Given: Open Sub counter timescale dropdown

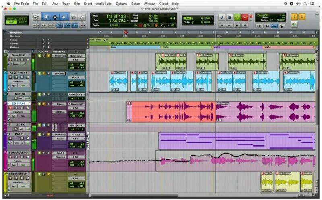Looking at the screenshot, I should (128, 21).
